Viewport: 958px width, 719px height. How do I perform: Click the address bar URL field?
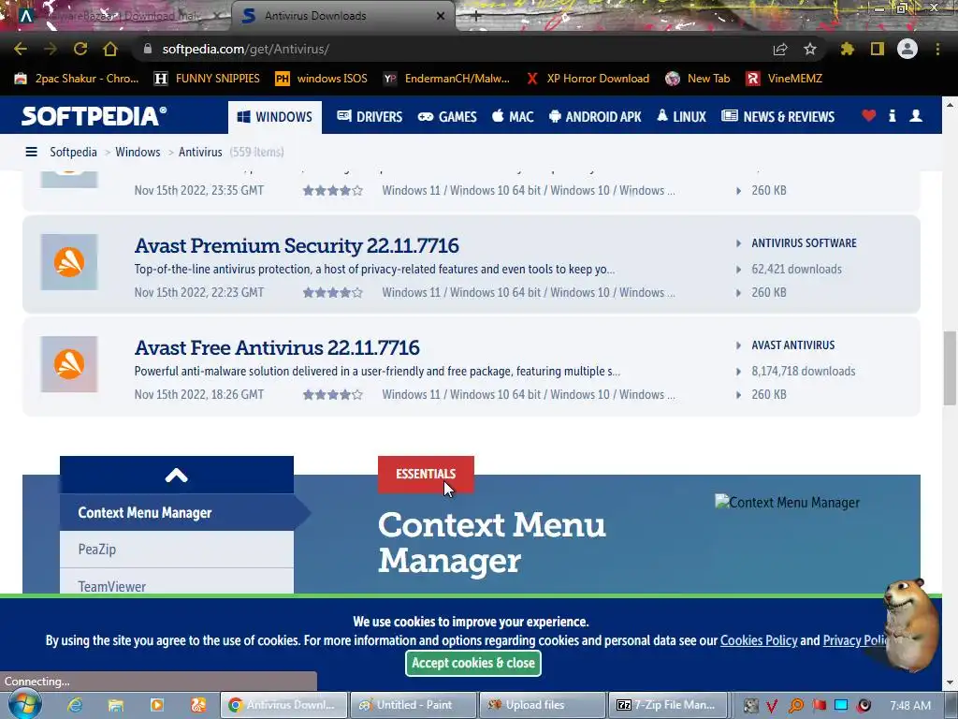tap(454, 49)
